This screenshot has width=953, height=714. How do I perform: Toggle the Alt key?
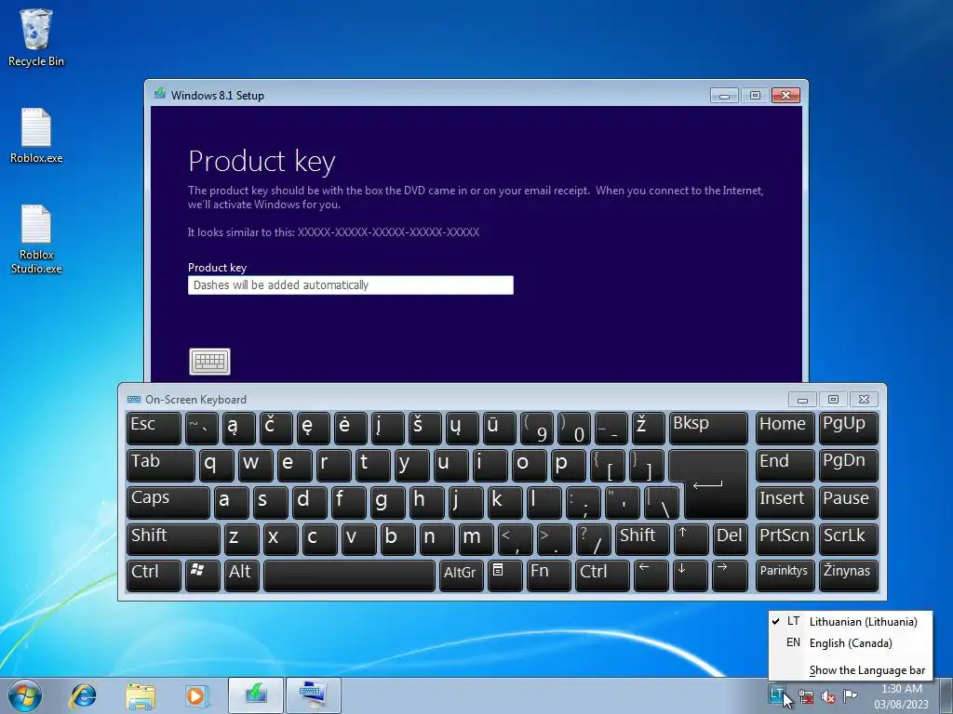pyautogui.click(x=242, y=575)
